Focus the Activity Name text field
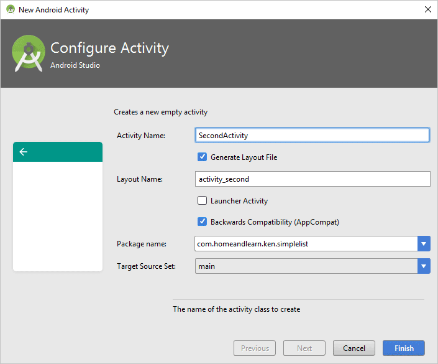This screenshot has width=438, height=364. 312,135
